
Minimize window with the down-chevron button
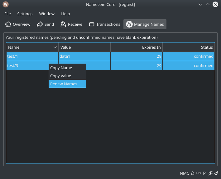200,4
